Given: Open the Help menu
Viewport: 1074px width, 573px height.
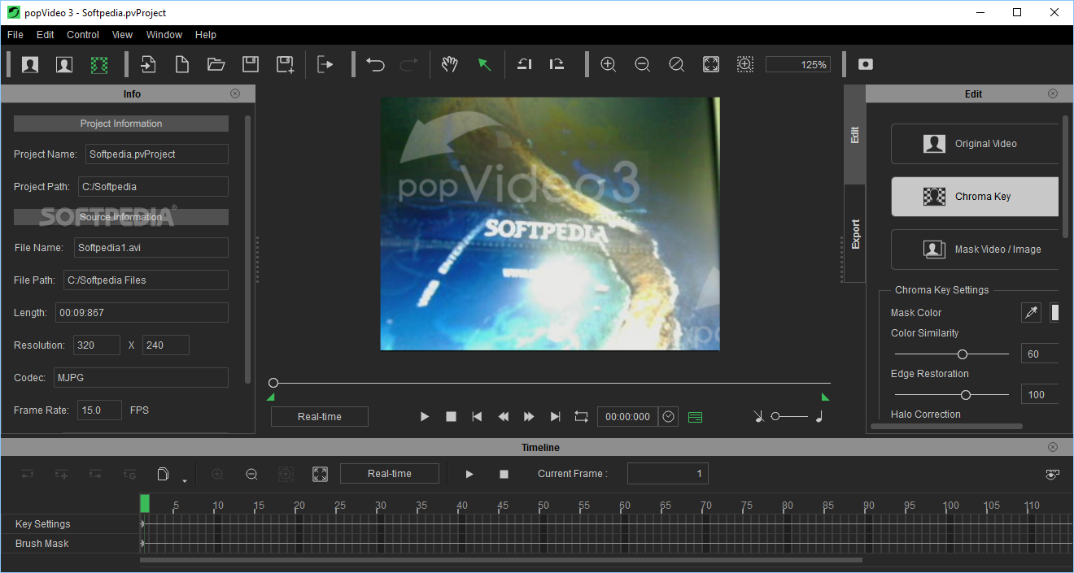Looking at the screenshot, I should (206, 35).
